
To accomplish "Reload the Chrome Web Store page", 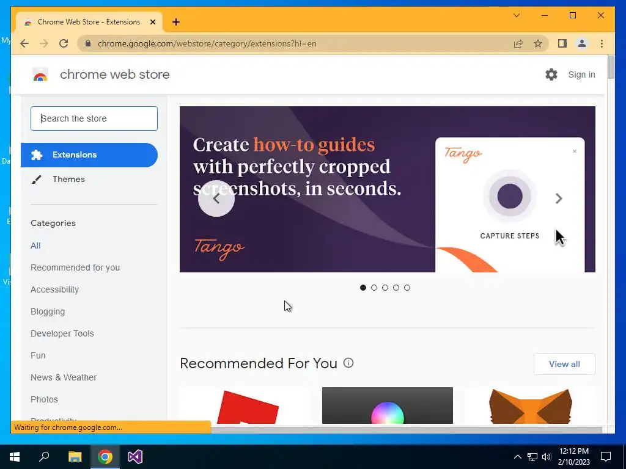I will (64, 43).
